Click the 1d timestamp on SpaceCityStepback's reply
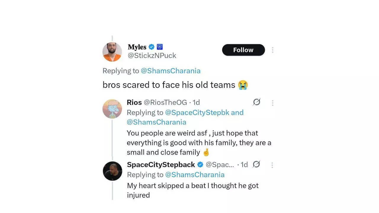 click(x=245, y=165)
